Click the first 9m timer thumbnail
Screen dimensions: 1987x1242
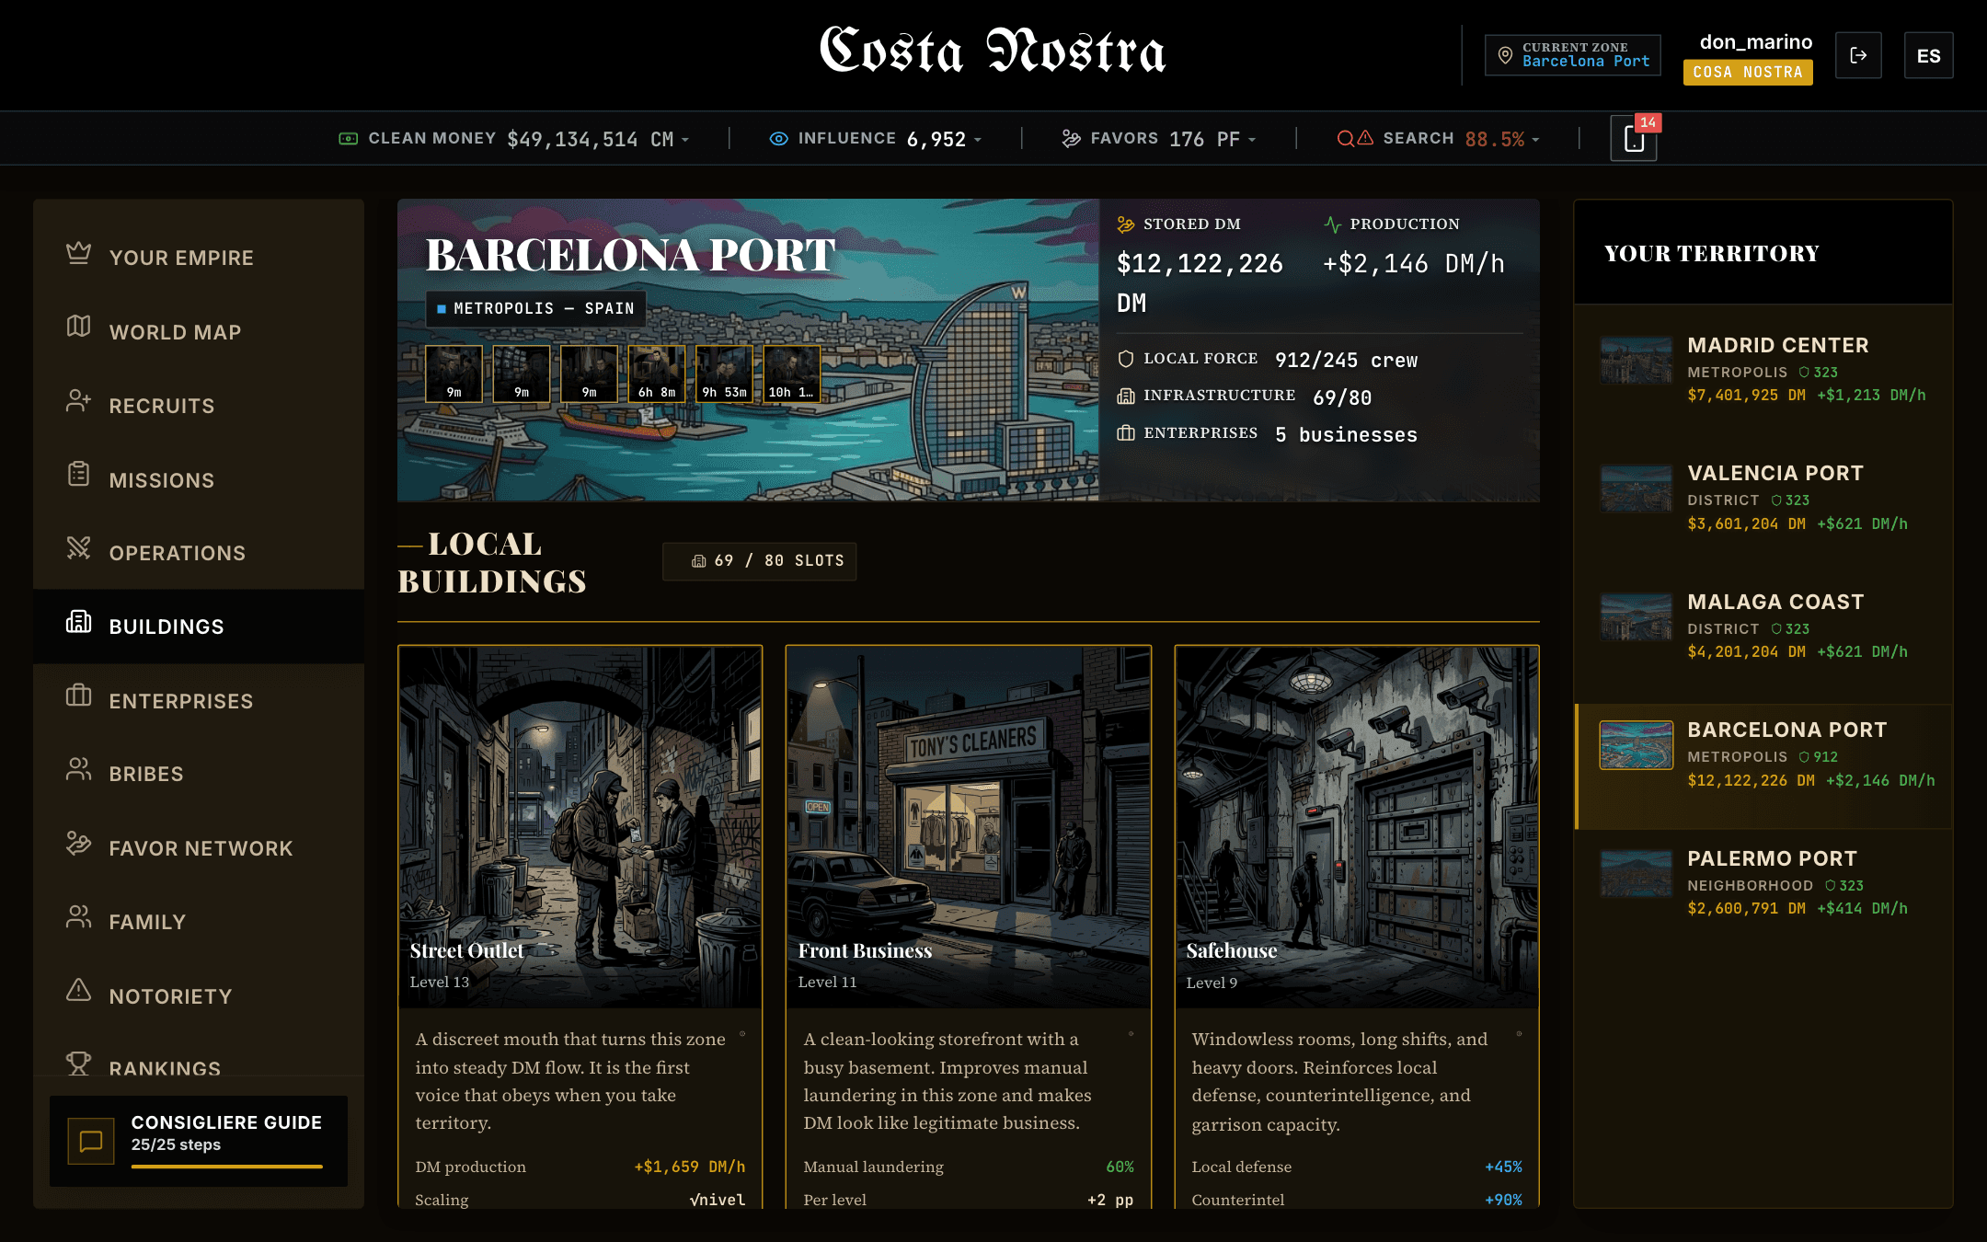point(454,374)
